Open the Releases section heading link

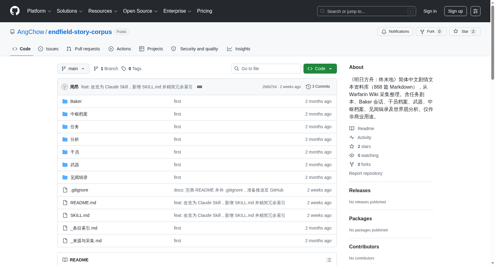point(360,191)
